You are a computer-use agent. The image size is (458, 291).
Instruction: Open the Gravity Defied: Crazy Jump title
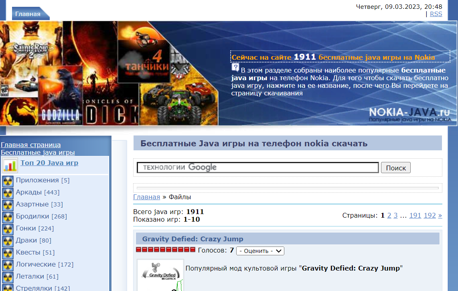[193, 239]
